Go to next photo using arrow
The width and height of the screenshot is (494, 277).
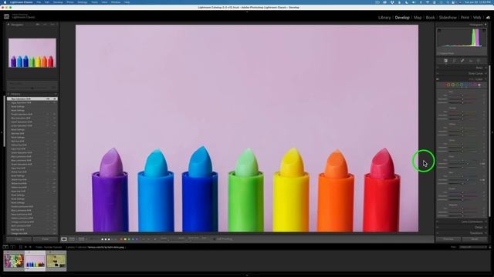pyautogui.click(x=149, y=239)
